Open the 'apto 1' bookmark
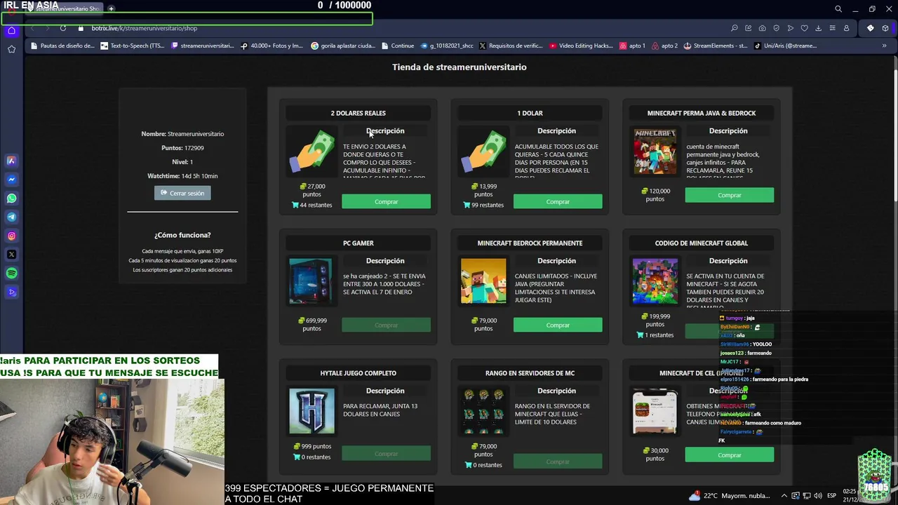This screenshot has width=898, height=505. tap(632, 46)
